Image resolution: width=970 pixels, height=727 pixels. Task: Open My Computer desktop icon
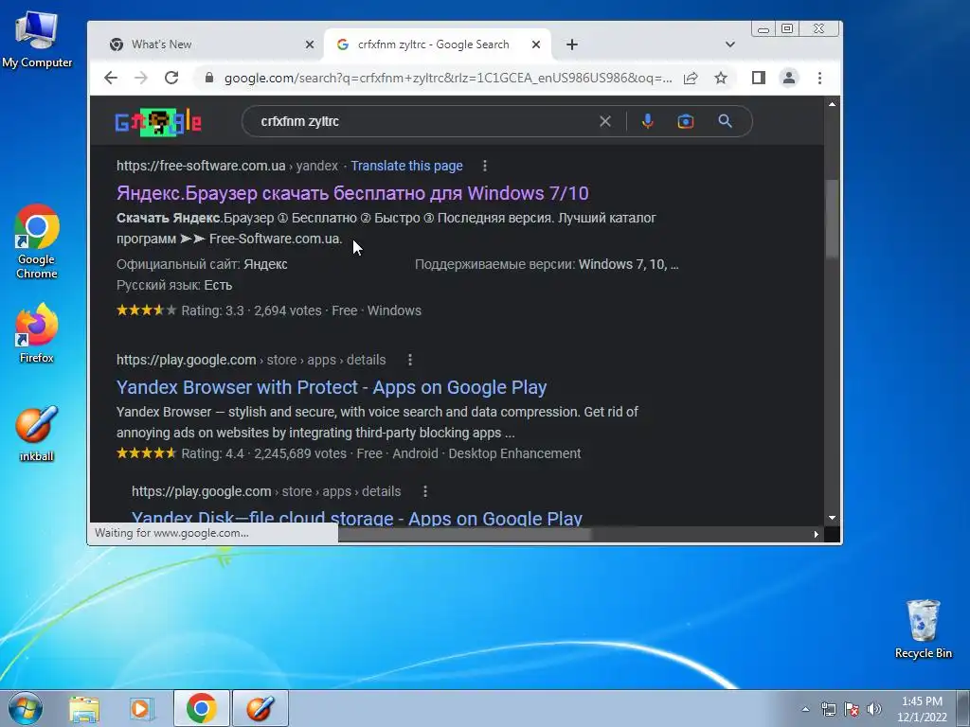point(37,40)
